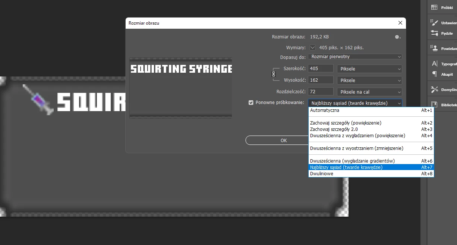Viewport: 457px width, 245px height.
Task: Choose Dwusześcienna (wygładzanie gradientów) option
Action: pyautogui.click(x=371, y=161)
